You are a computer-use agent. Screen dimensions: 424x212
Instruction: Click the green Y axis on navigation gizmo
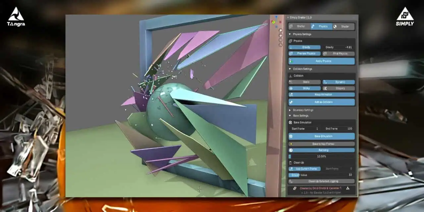tap(273, 22)
